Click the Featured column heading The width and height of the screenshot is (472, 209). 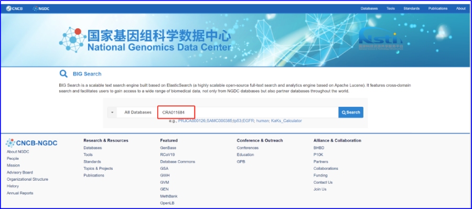(x=169, y=140)
